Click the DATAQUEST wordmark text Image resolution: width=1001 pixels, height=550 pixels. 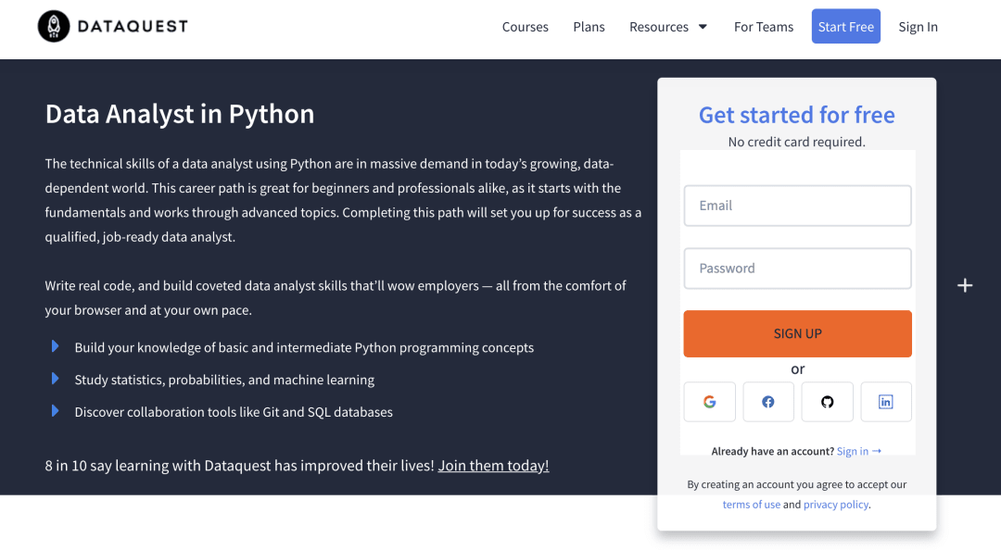click(133, 26)
